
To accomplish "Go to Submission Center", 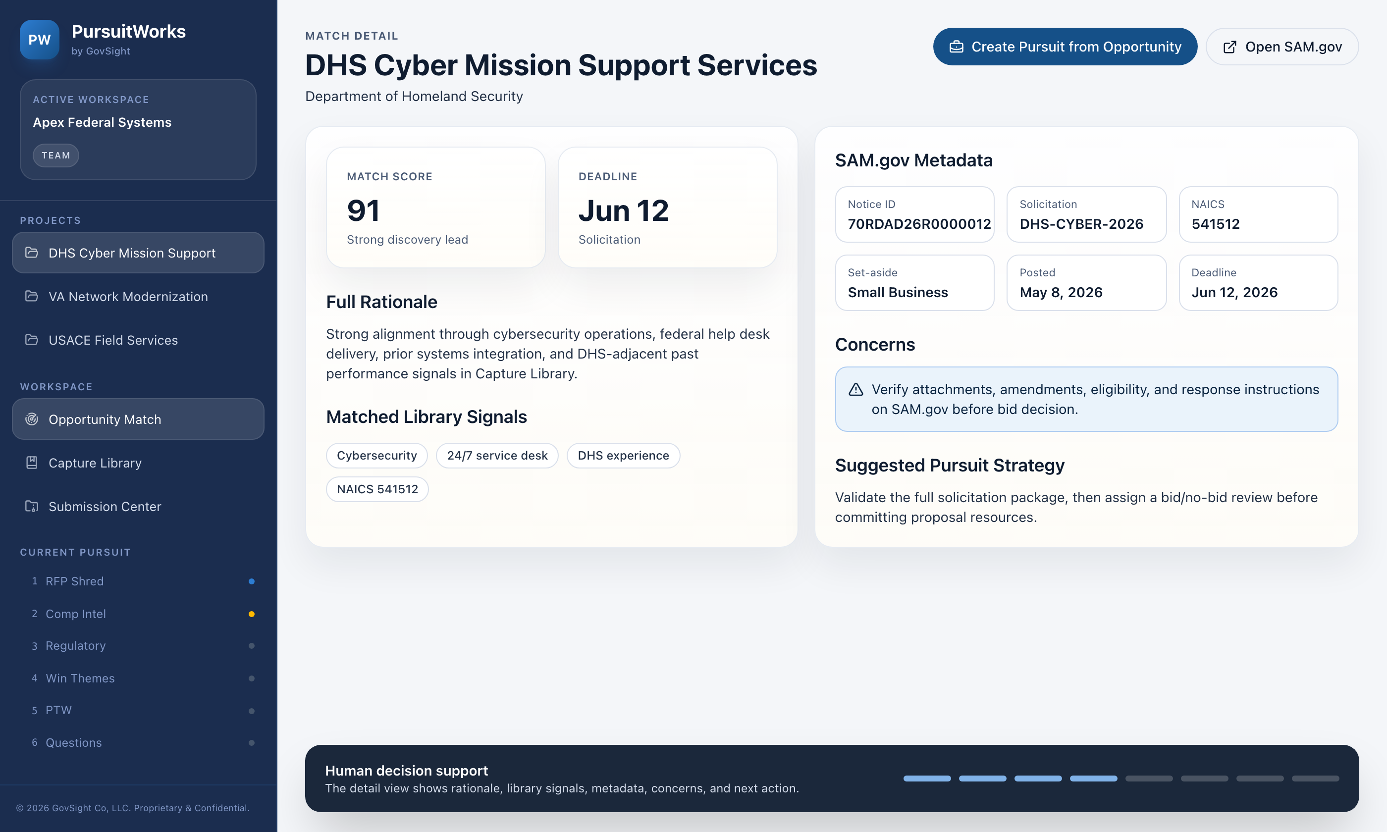I will click(138, 506).
